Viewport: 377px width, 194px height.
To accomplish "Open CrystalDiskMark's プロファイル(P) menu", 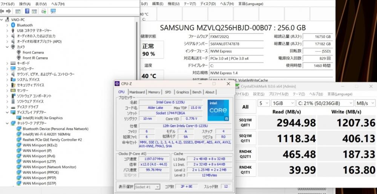I will point(279,94).
